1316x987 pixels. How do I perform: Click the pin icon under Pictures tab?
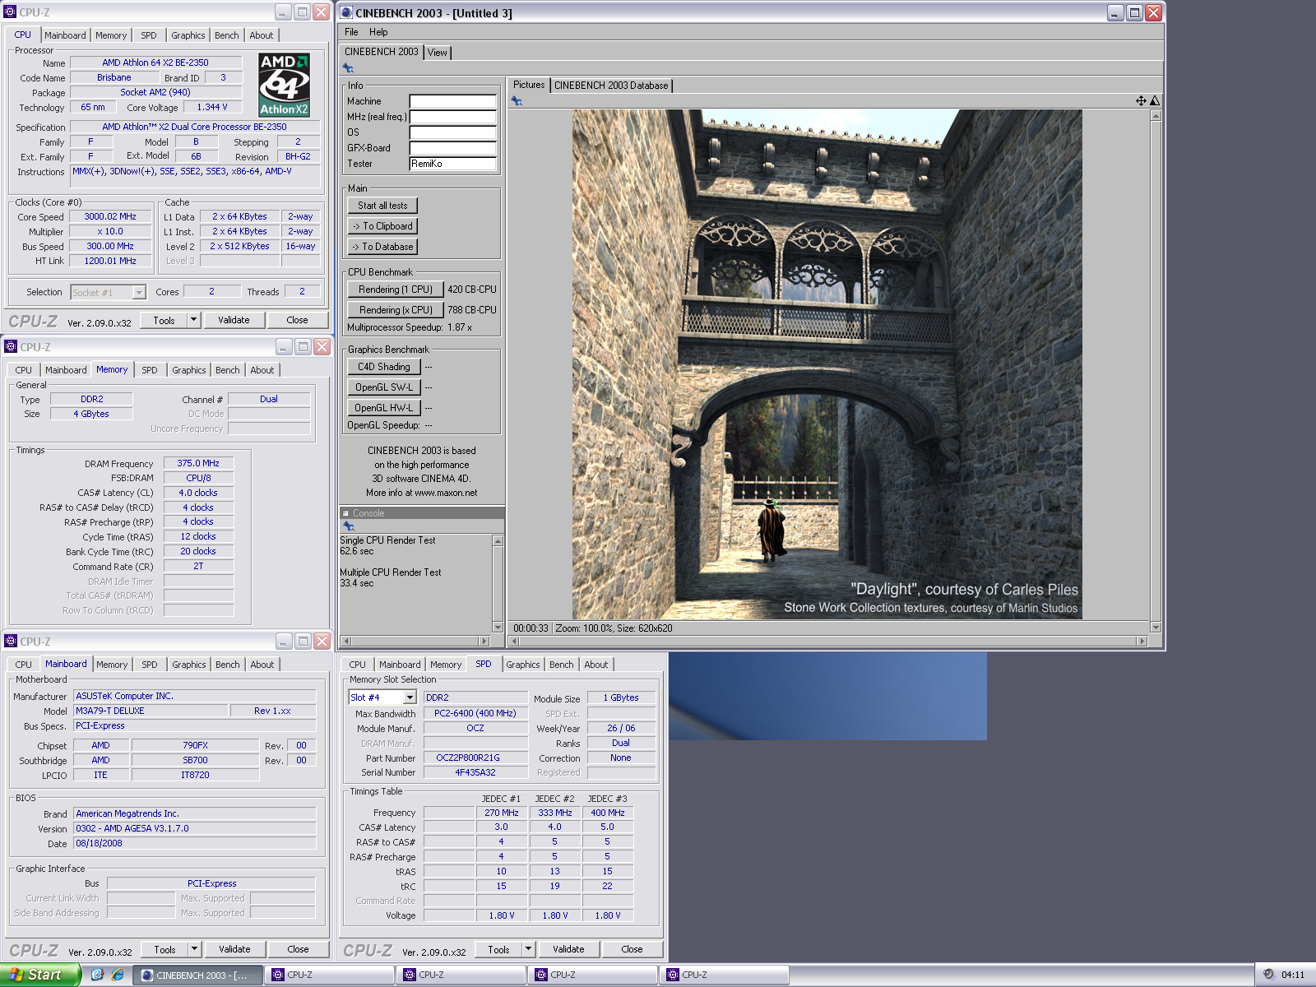[517, 101]
